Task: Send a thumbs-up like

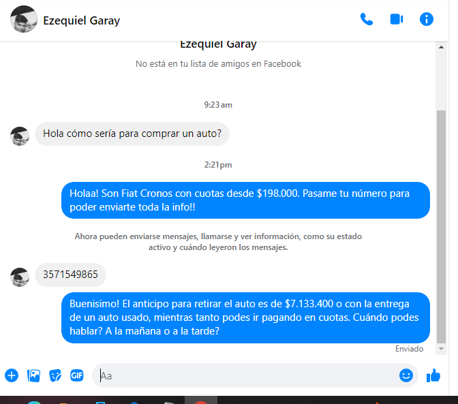Action: click(x=433, y=375)
